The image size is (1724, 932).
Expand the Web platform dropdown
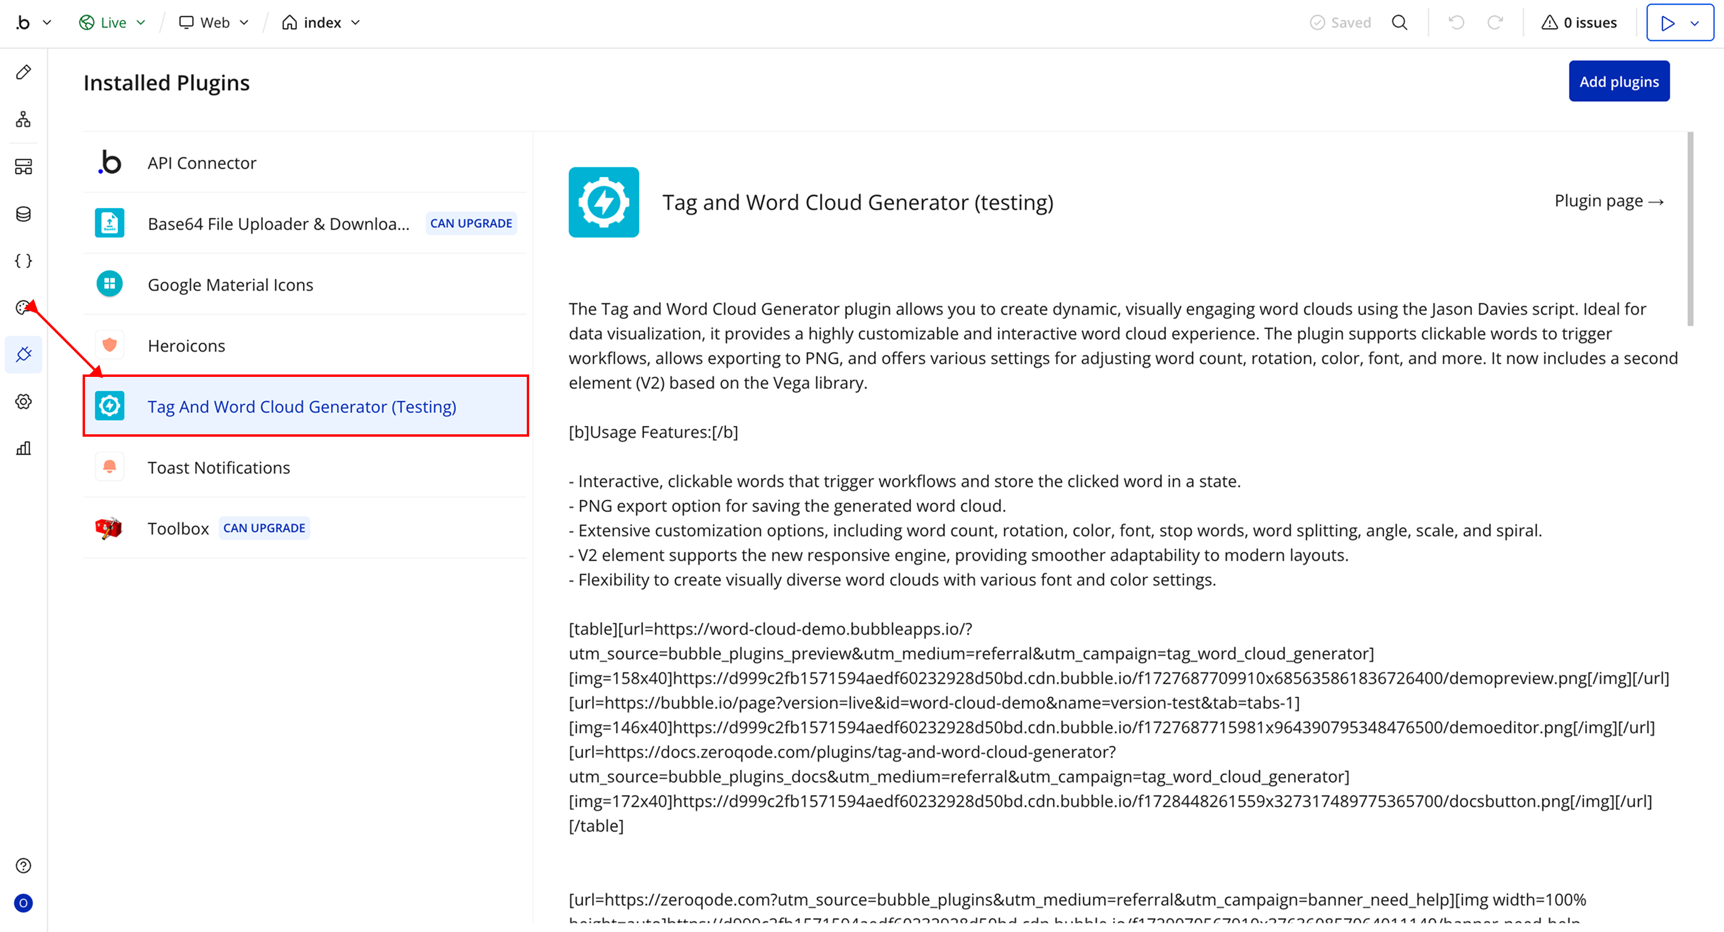point(214,23)
